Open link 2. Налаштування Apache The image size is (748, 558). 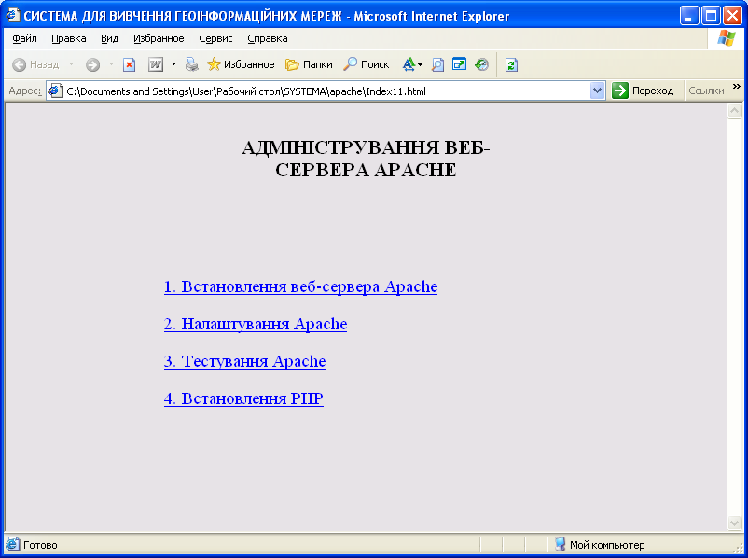click(256, 324)
